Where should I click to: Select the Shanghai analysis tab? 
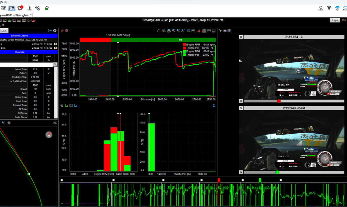pos(16,15)
